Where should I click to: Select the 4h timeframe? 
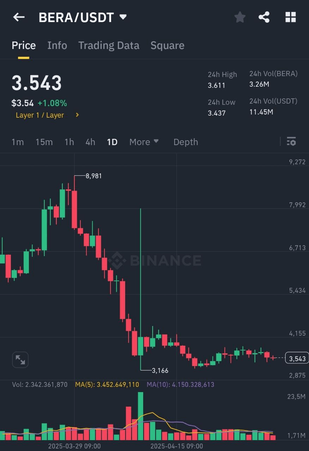click(x=90, y=142)
